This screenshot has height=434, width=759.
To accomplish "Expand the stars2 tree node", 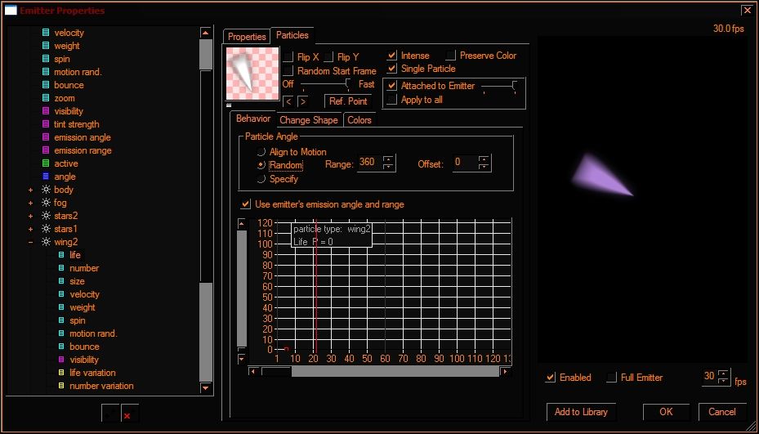I will click(x=30, y=216).
